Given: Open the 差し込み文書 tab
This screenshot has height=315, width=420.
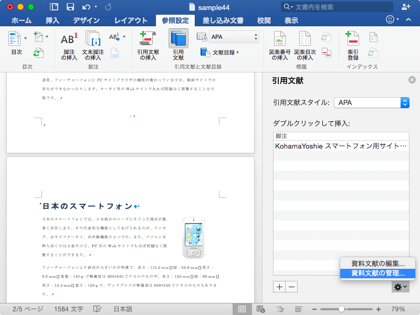Looking at the screenshot, I should (223, 20).
